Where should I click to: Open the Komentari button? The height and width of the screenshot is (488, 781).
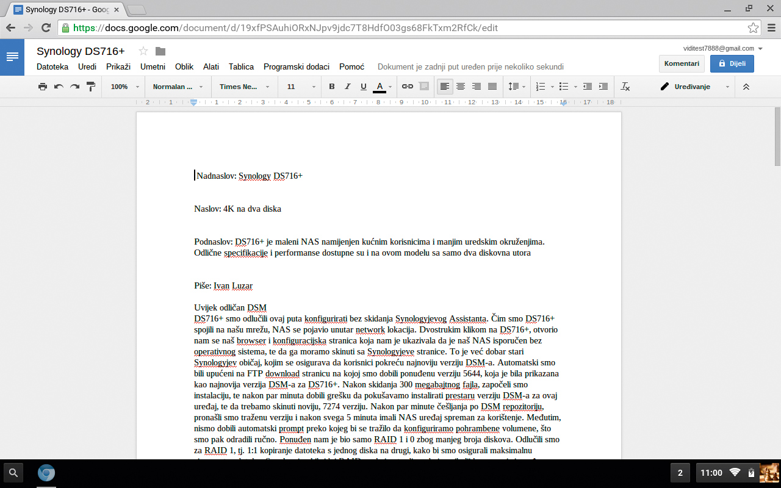pos(682,63)
